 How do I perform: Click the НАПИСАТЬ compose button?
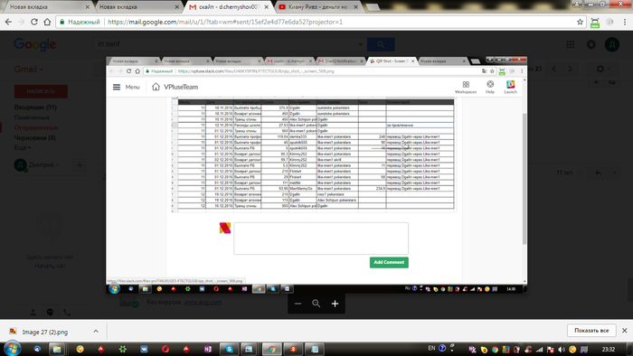coord(41,91)
